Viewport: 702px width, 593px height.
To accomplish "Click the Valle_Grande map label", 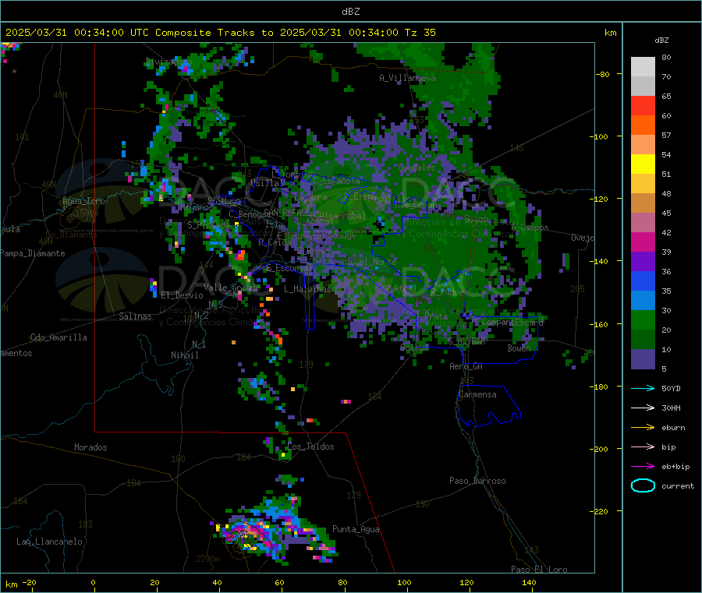I will 232,288.
